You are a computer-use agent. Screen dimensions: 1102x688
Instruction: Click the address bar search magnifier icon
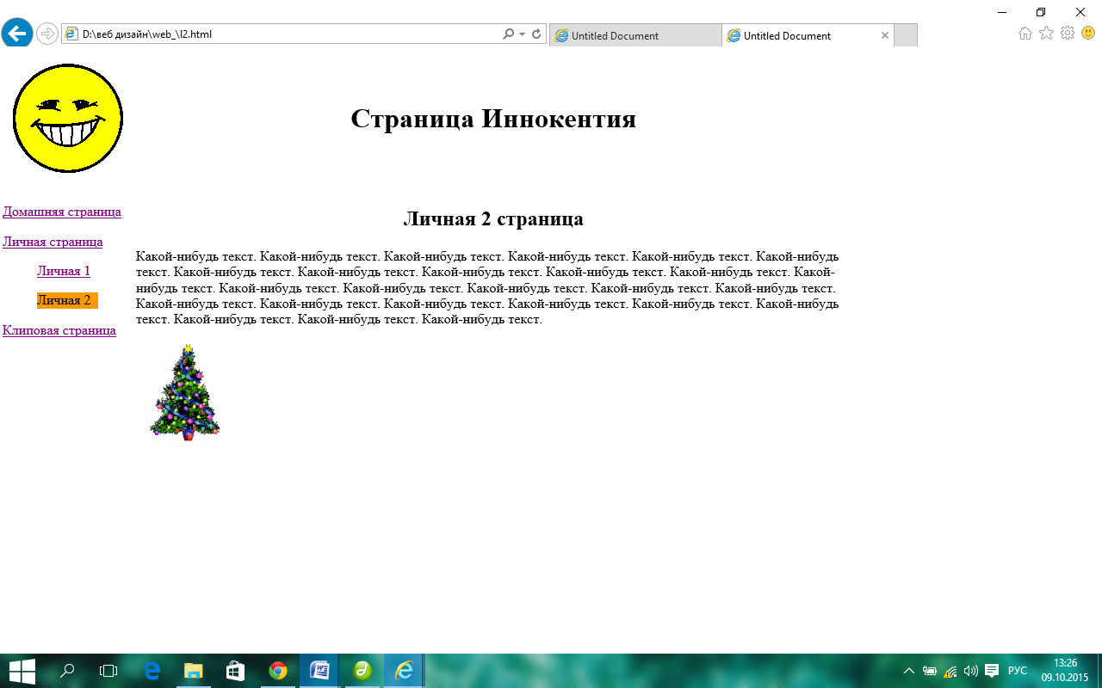click(508, 34)
